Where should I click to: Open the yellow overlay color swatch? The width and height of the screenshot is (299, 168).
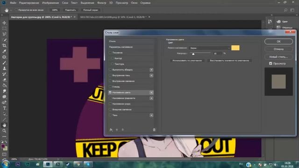[235, 48]
